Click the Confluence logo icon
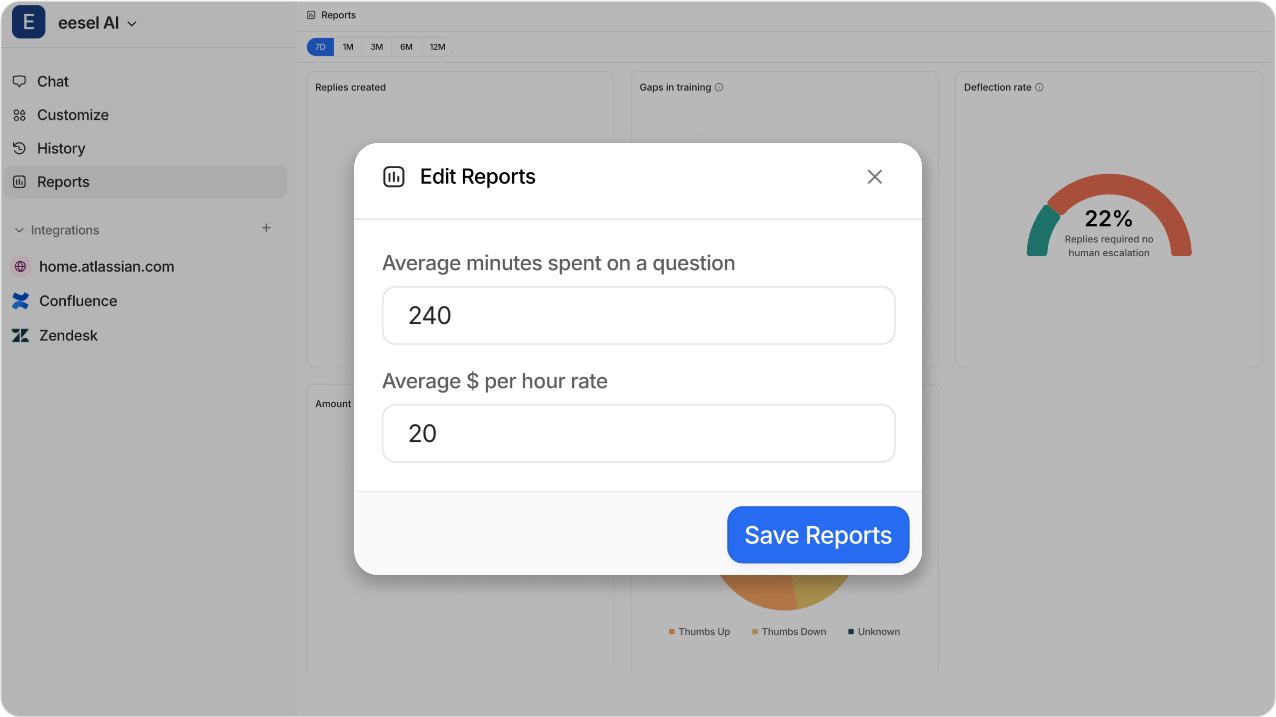The width and height of the screenshot is (1276, 717). click(x=20, y=301)
